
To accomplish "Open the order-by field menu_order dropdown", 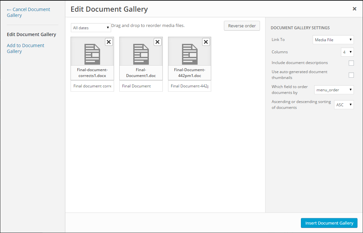I will (334, 90).
